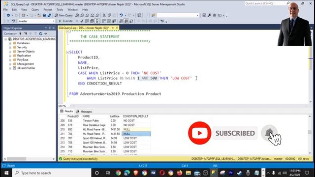Open the Help menu
This screenshot has width=315, height=177.
click(85, 10)
